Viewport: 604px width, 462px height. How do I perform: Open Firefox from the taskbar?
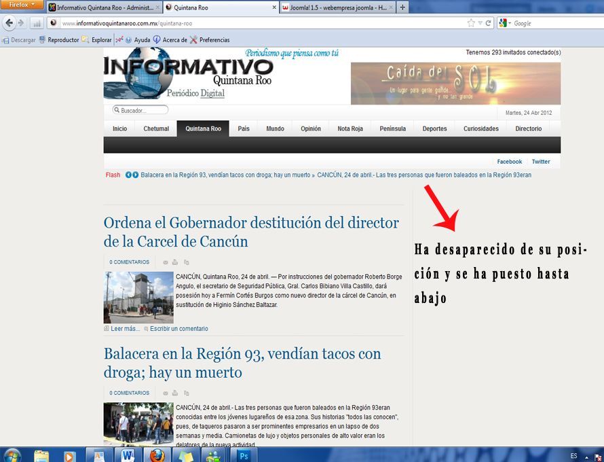(x=157, y=455)
